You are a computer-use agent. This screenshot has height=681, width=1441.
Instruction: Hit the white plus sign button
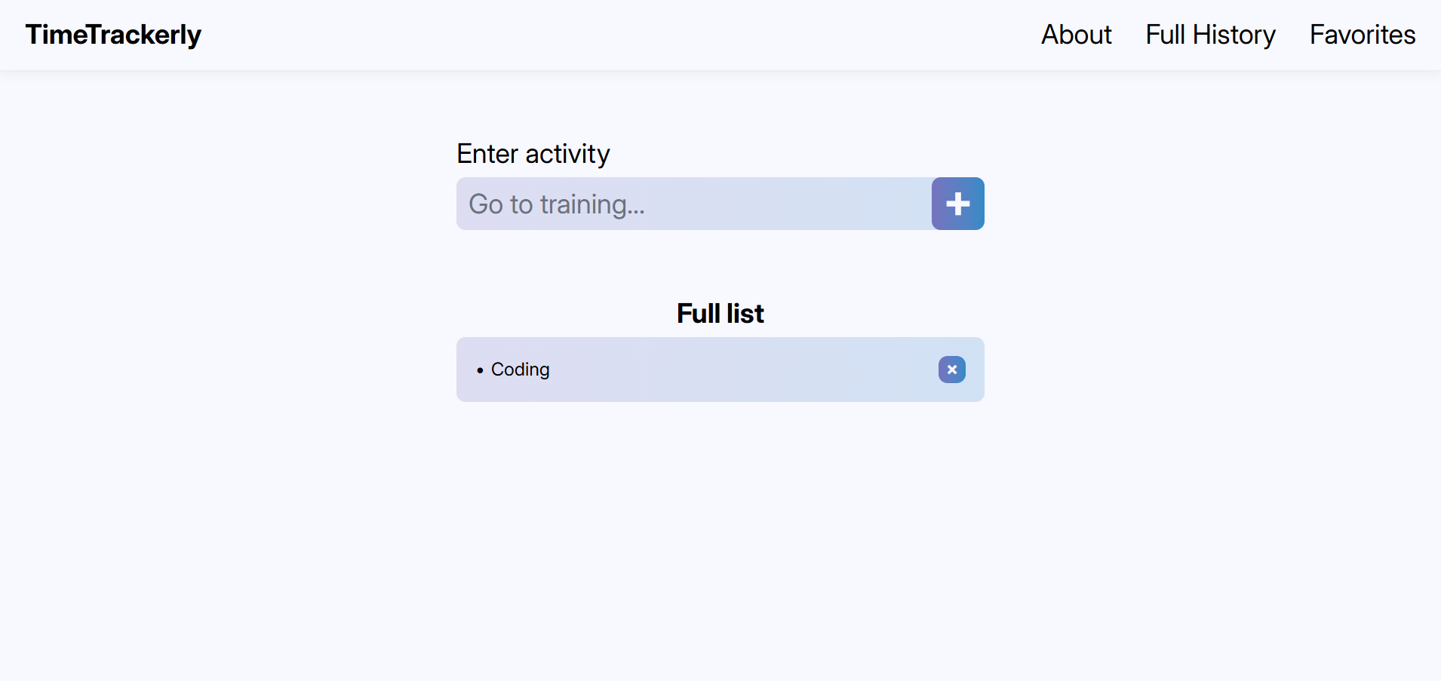point(957,204)
